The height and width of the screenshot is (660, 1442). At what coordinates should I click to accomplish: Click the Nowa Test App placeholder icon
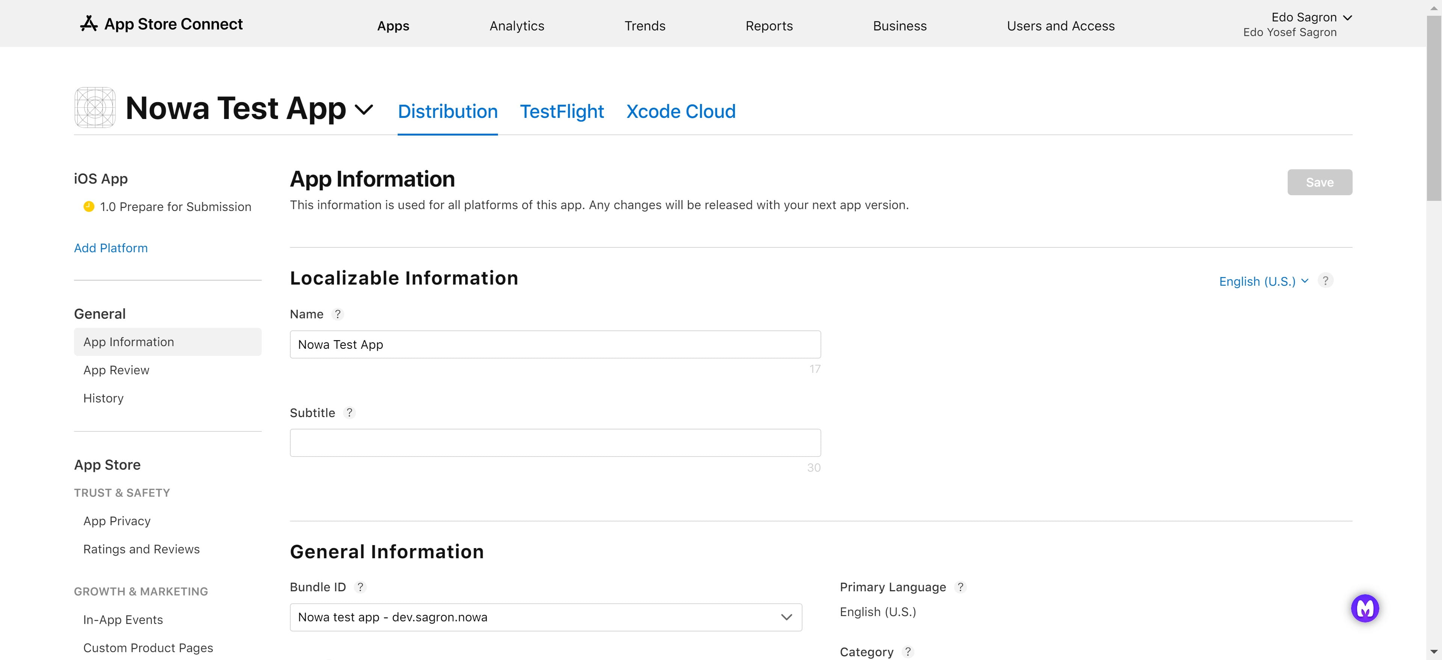click(x=95, y=107)
